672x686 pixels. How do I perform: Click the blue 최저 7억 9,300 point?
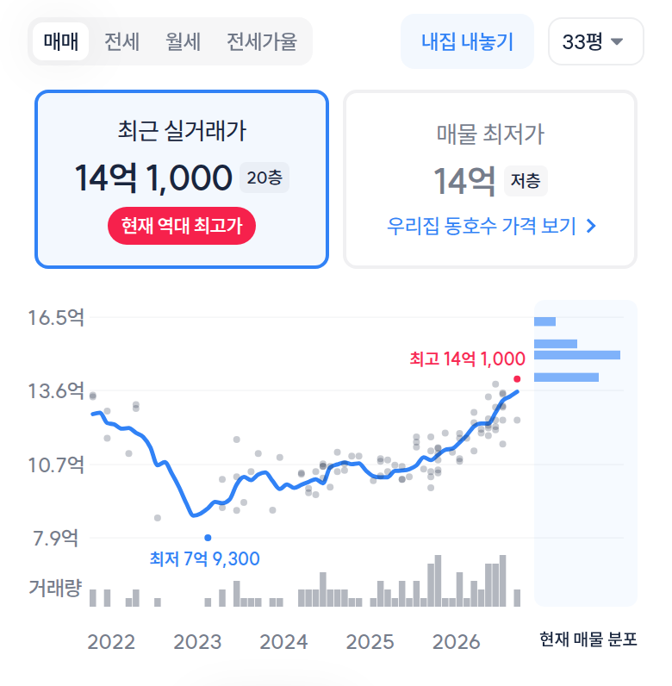coord(208,538)
